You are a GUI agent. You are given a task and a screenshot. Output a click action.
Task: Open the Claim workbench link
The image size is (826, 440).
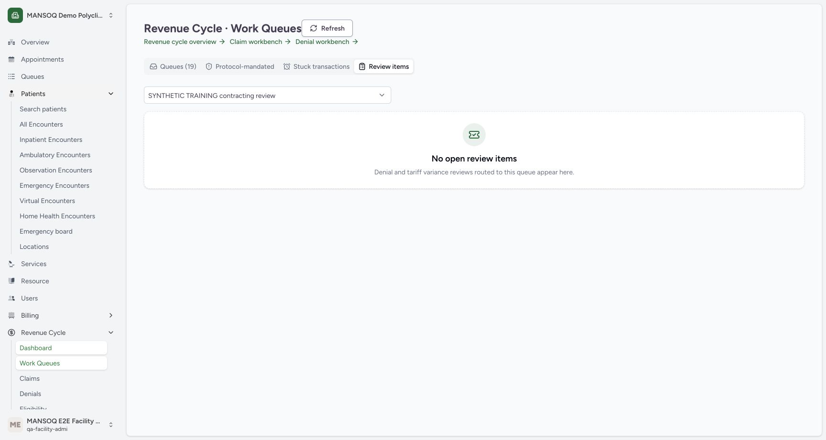tap(260, 42)
